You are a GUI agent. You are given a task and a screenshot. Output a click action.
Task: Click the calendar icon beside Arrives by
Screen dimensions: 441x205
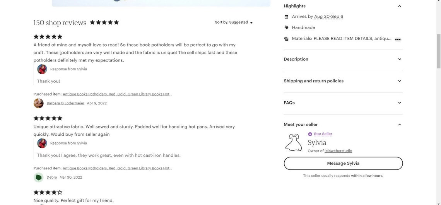[x=286, y=17]
